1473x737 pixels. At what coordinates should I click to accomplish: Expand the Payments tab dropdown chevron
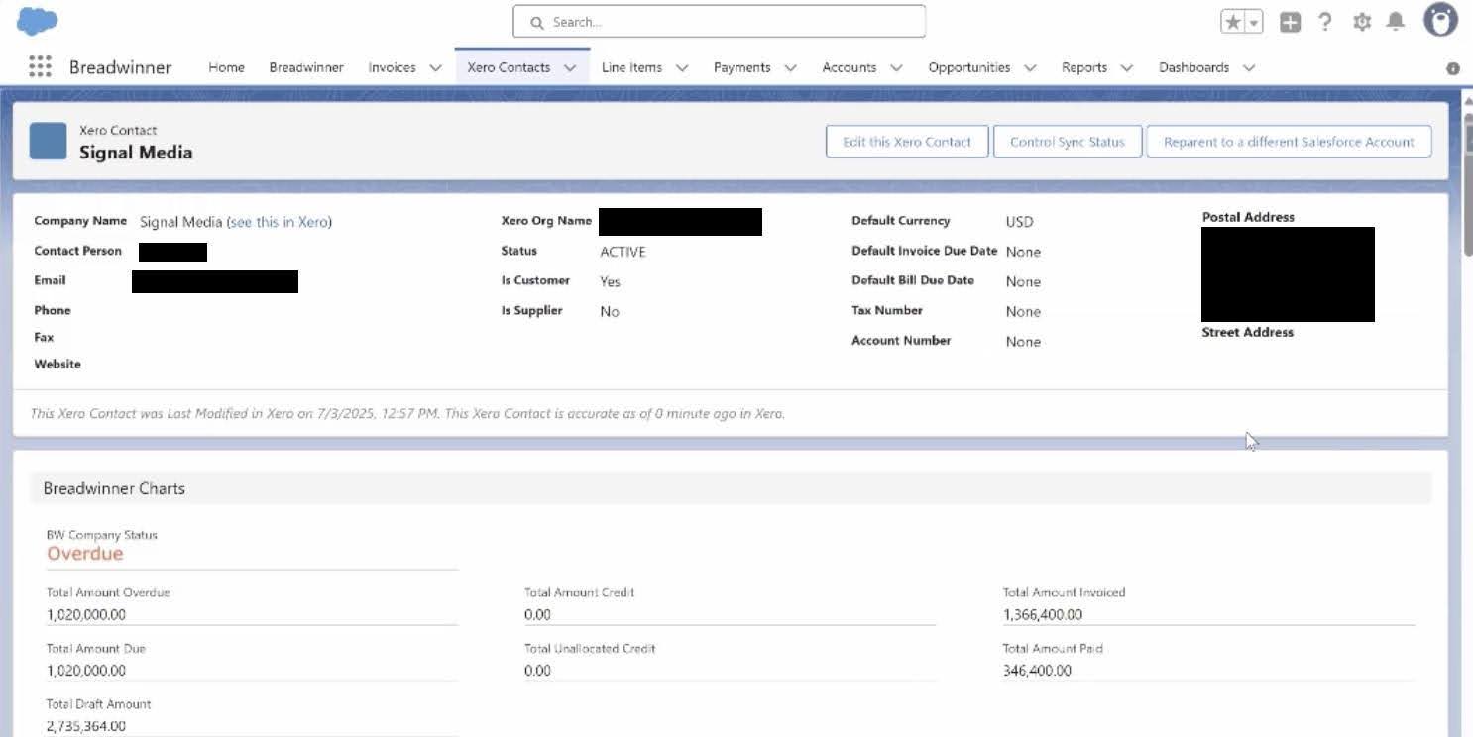pyautogui.click(x=790, y=68)
